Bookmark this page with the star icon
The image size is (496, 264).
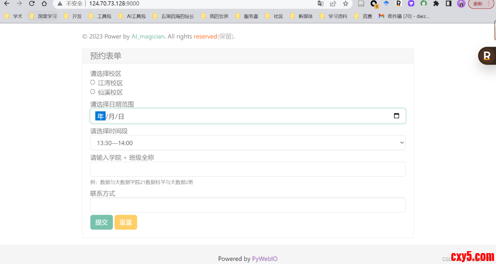coord(345,4)
